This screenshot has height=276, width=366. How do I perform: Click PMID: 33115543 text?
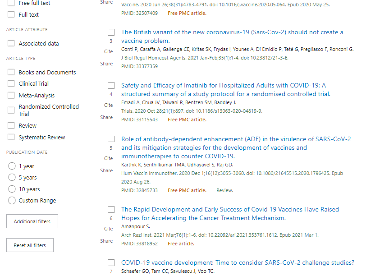pyautogui.click(x=139, y=120)
